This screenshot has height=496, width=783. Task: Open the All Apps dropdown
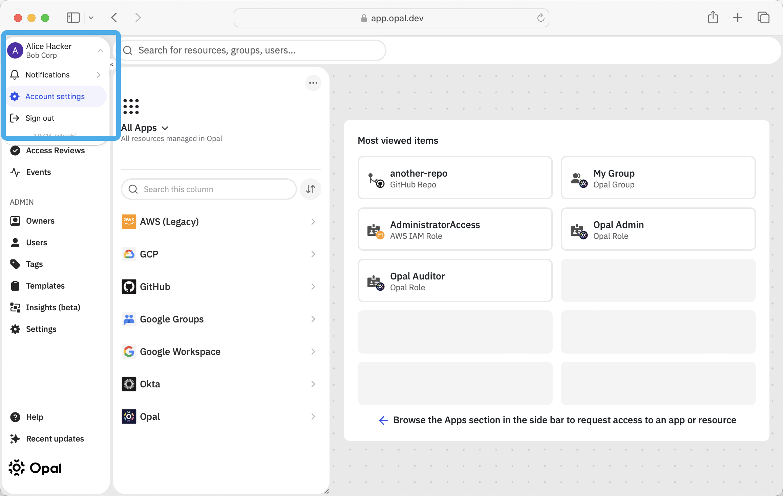click(x=145, y=128)
